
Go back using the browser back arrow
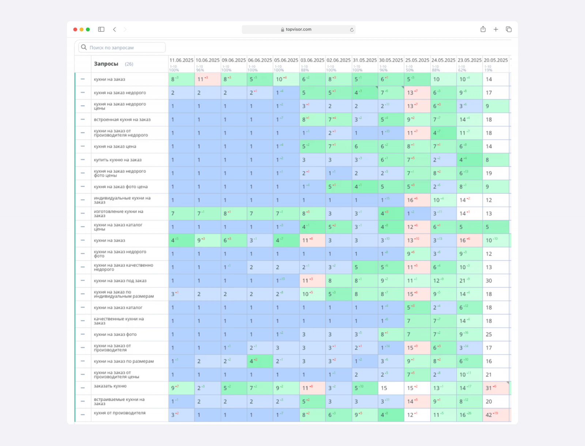(114, 29)
